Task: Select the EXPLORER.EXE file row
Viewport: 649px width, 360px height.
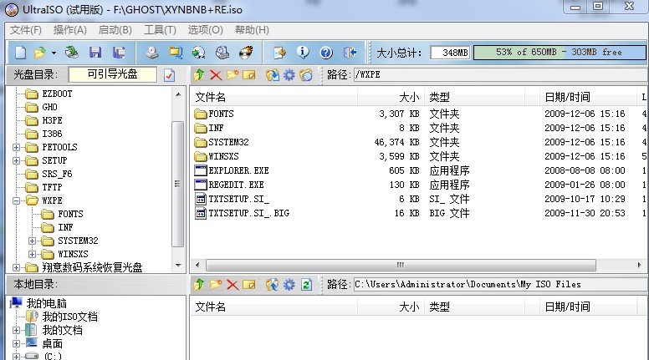Action: pos(418,170)
